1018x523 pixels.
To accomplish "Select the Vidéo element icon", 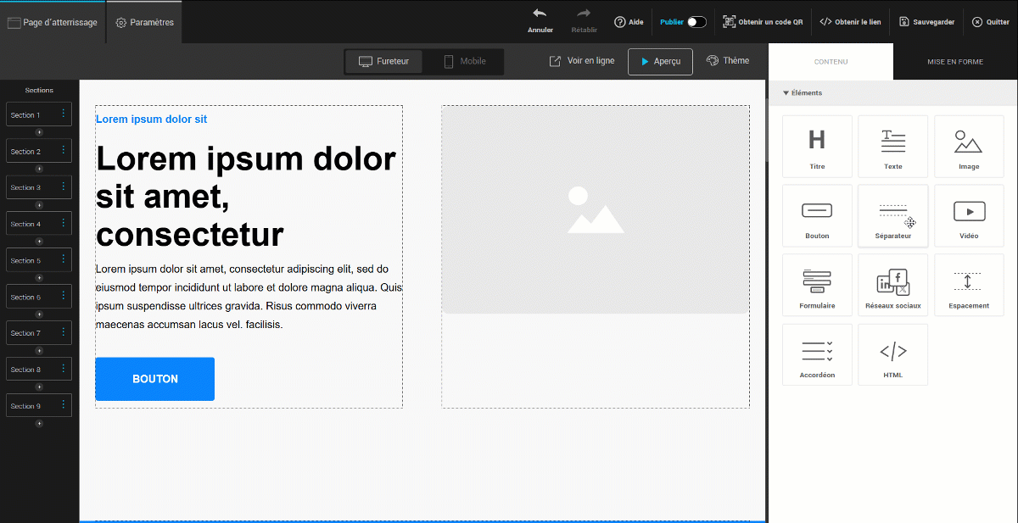I will click(968, 210).
